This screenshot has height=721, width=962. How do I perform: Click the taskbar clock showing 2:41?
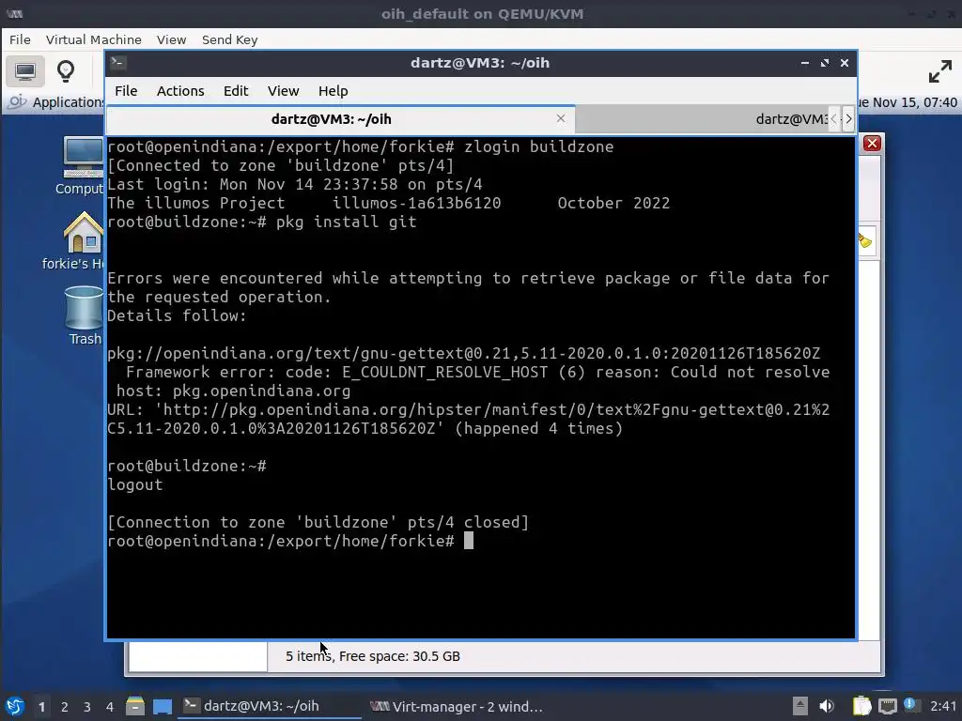click(943, 706)
